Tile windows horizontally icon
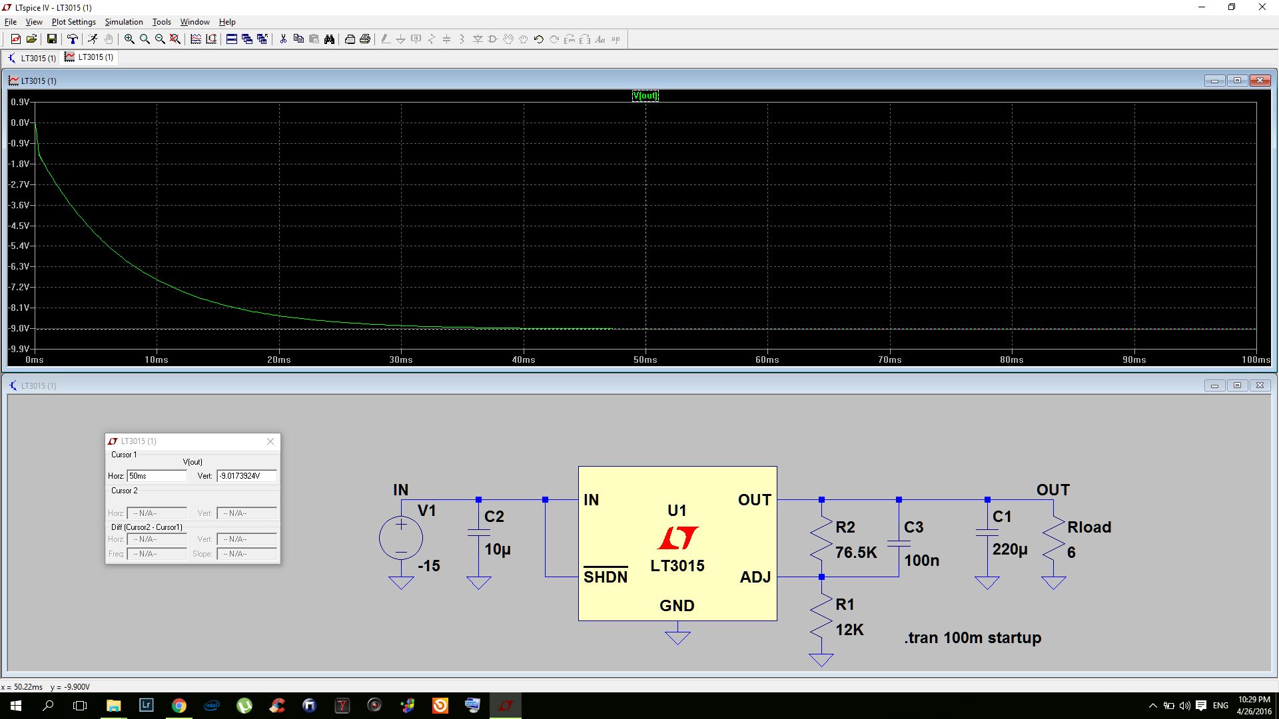This screenshot has height=719, width=1279. (232, 39)
